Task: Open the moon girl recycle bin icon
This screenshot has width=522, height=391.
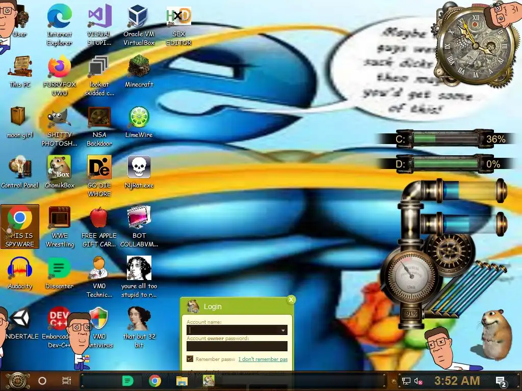Action: point(20,122)
